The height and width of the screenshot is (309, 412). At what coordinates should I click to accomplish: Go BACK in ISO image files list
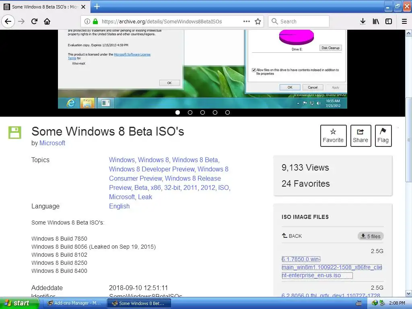tap(292, 236)
